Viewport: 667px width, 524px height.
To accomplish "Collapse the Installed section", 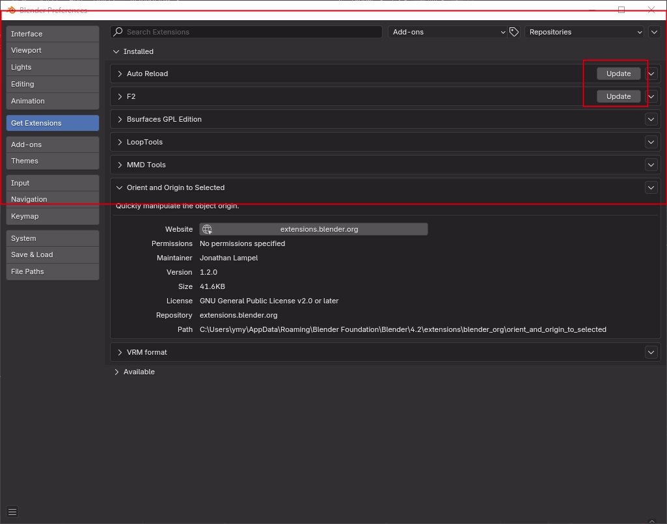I will pos(116,51).
